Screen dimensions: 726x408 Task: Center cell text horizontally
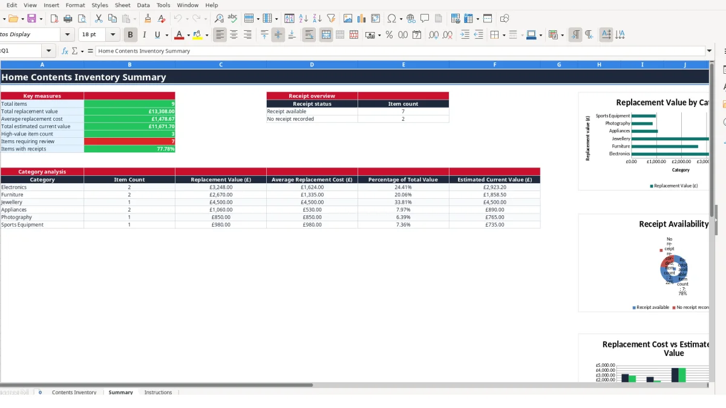pos(234,35)
